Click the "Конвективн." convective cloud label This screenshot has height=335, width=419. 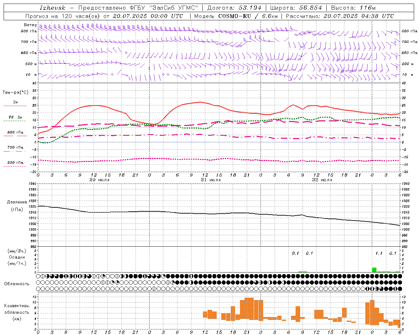point(17,306)
